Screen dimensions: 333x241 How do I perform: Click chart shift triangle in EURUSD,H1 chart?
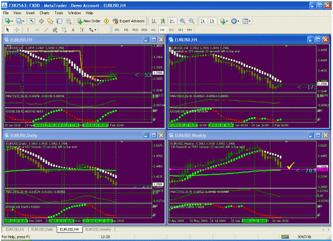tap(121, 46)
